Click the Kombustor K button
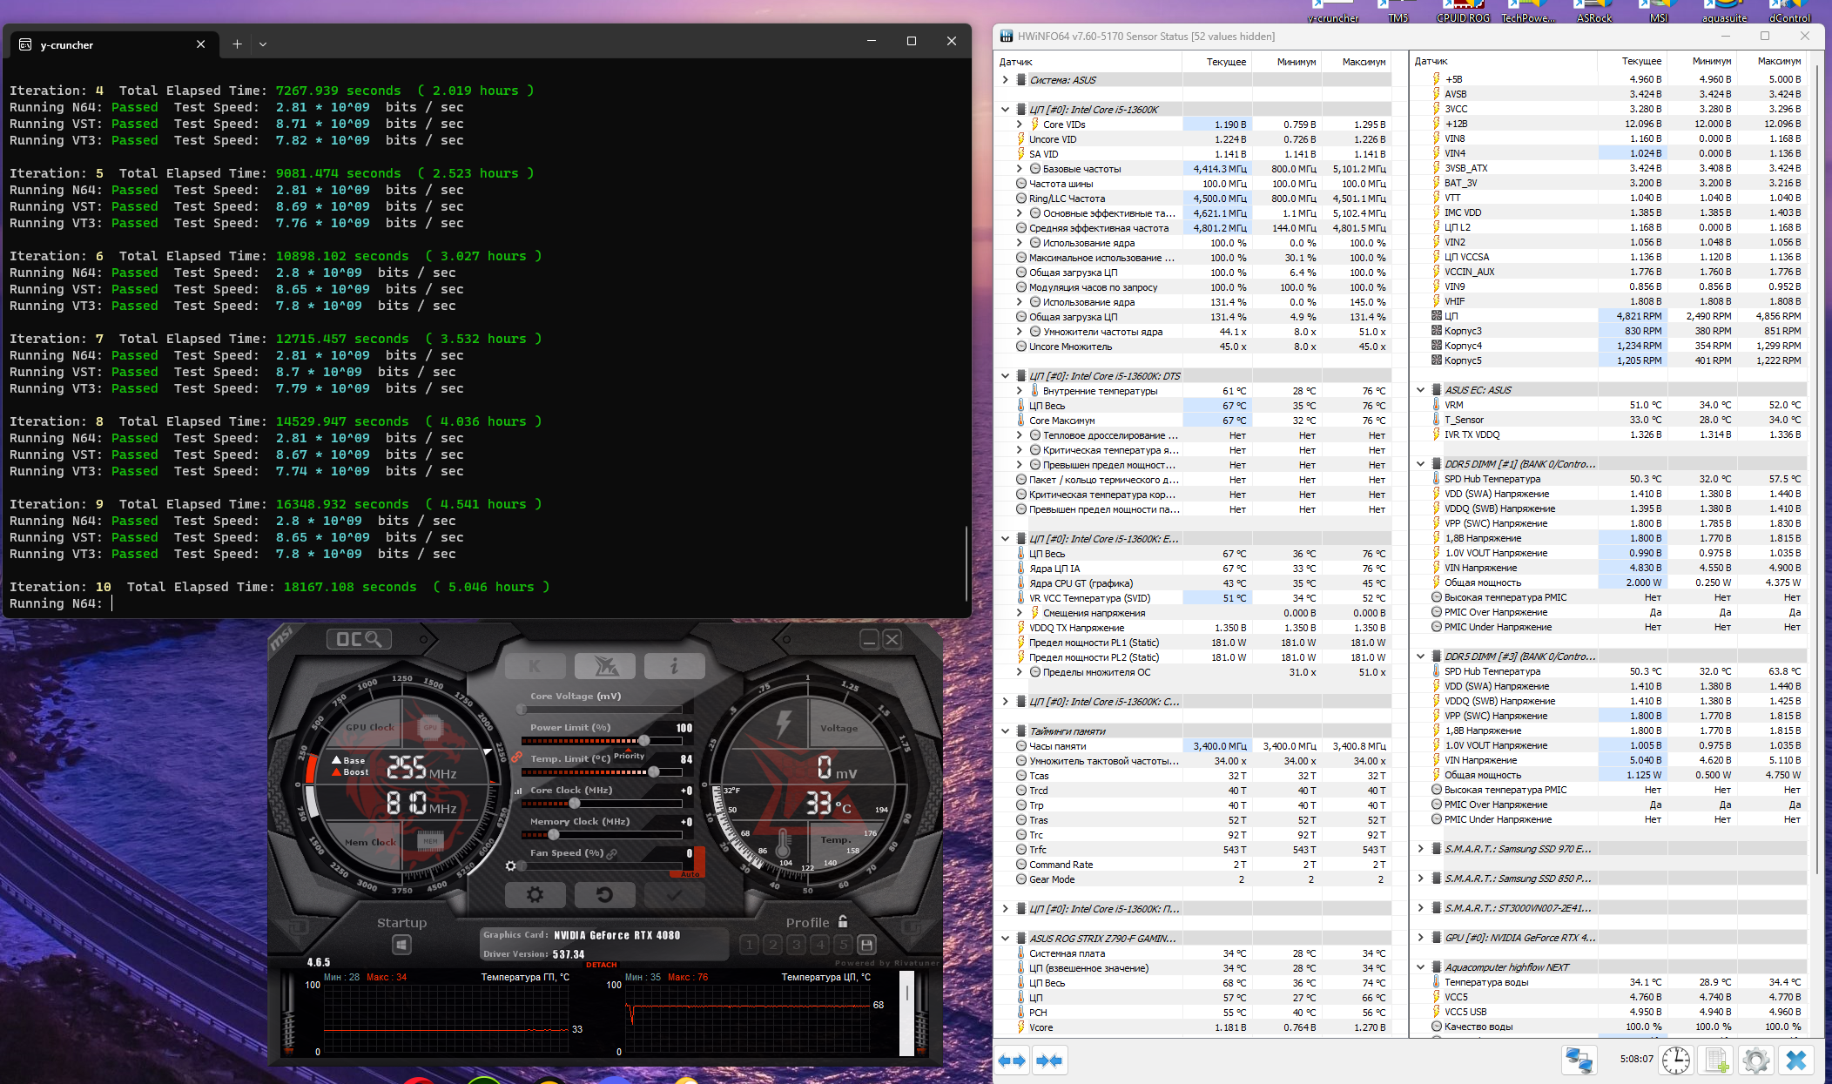The image size is (1832, 1084). coord(535,667)
